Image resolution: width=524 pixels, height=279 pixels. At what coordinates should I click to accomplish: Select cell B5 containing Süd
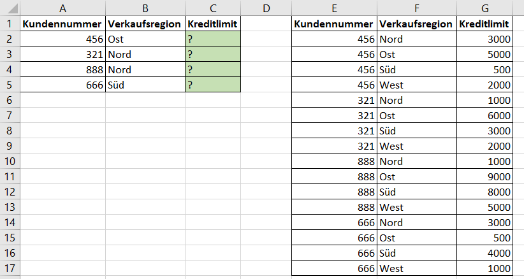click(145, 85)
